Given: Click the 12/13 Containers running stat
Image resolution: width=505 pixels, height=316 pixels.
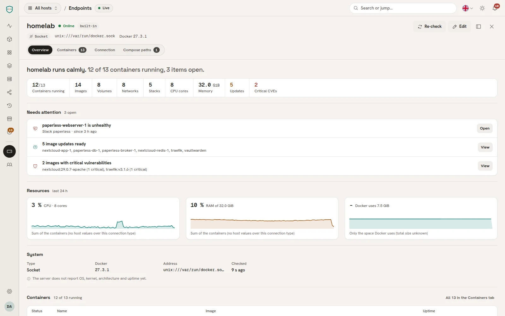Looking at the screenshot, I should 48,88.
